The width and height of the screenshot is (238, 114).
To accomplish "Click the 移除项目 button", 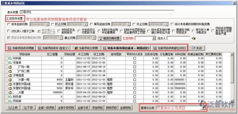I will point(112,108).
